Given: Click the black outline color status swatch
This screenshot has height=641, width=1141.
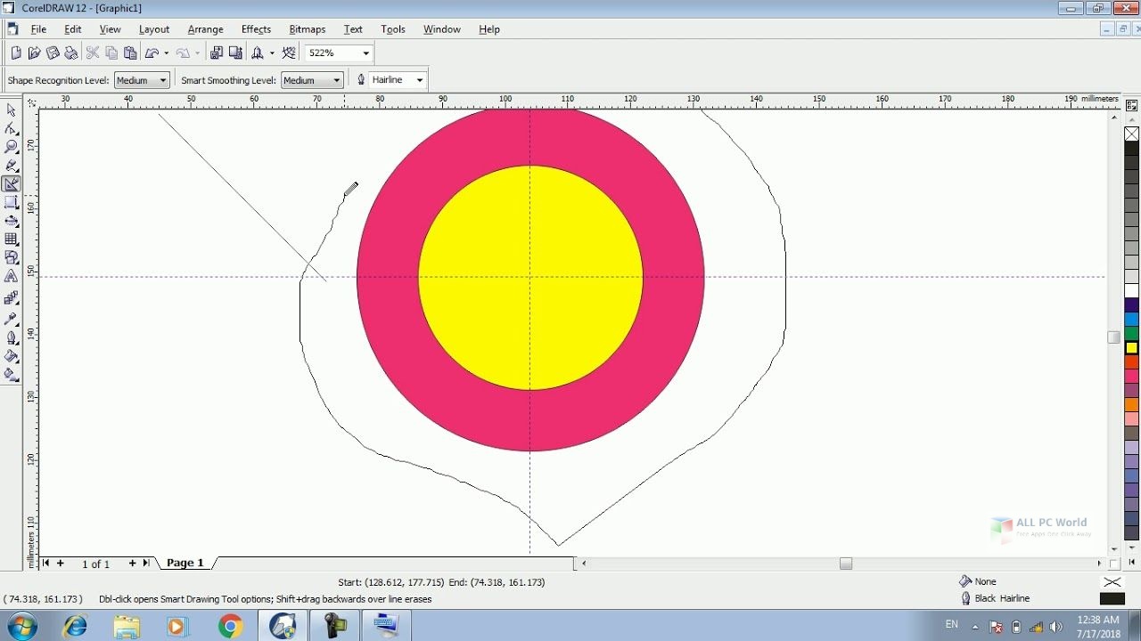Looking at the screenshot, I should pos(1112,598).
